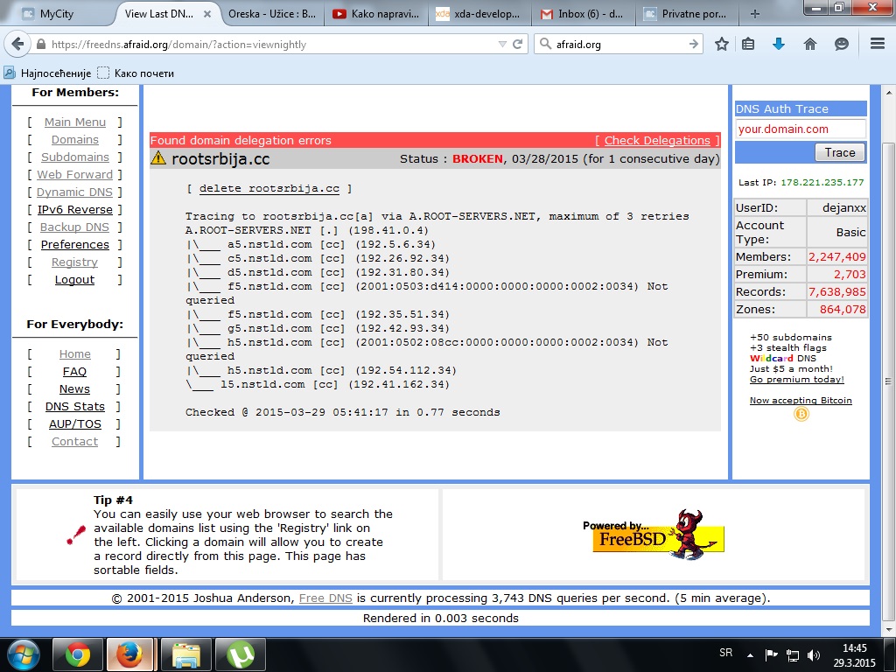Image resolution: width=896 pixels, height=672 pixels.
Task: Switch to the Privatne poruke tab
Action: [686, 14]
